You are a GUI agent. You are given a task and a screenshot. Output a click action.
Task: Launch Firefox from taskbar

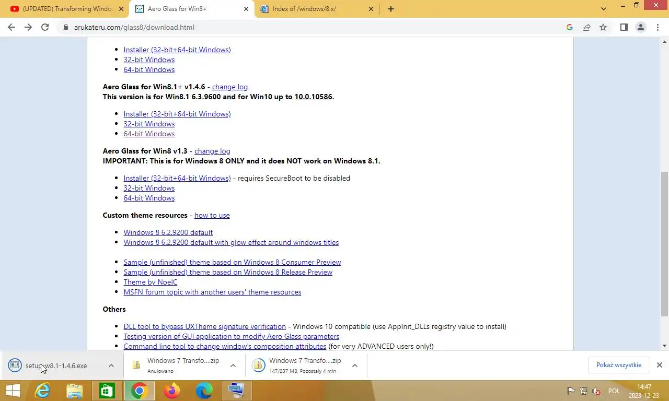click(x=172, y=391)
